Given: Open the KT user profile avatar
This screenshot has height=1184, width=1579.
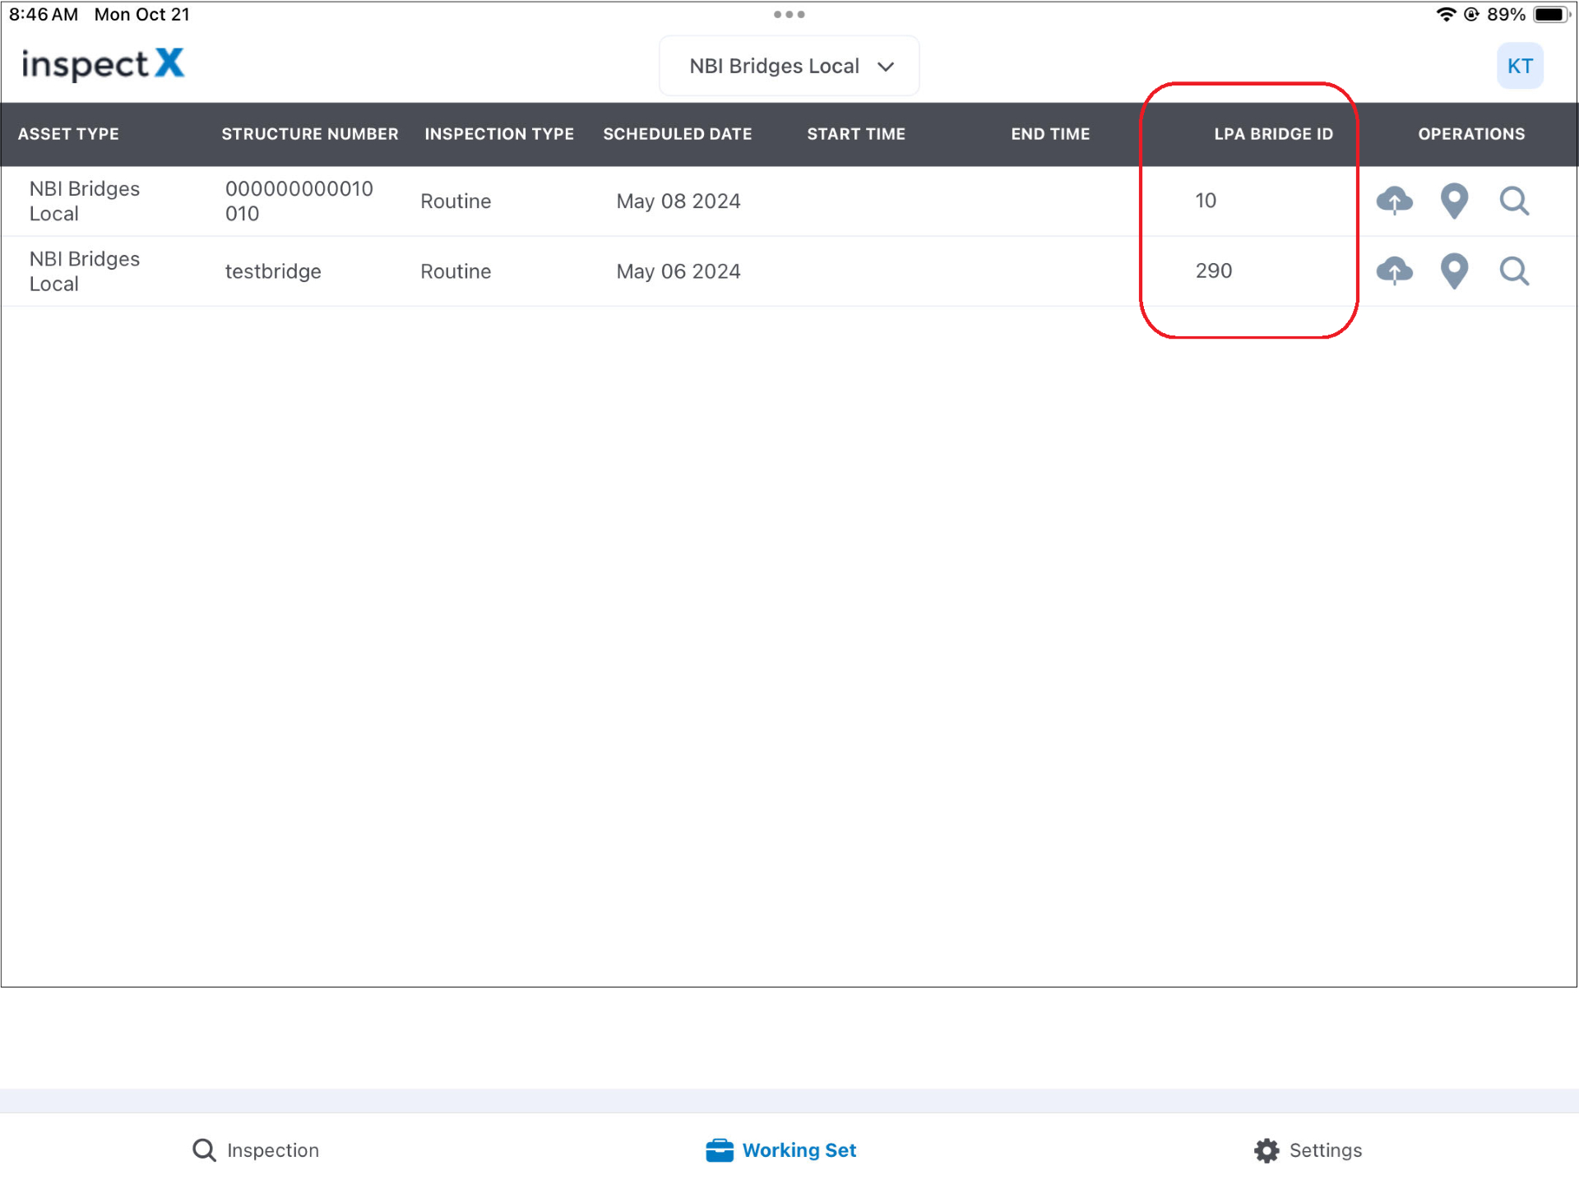Looking at the screenshot, I should (x=1519, y=66).
